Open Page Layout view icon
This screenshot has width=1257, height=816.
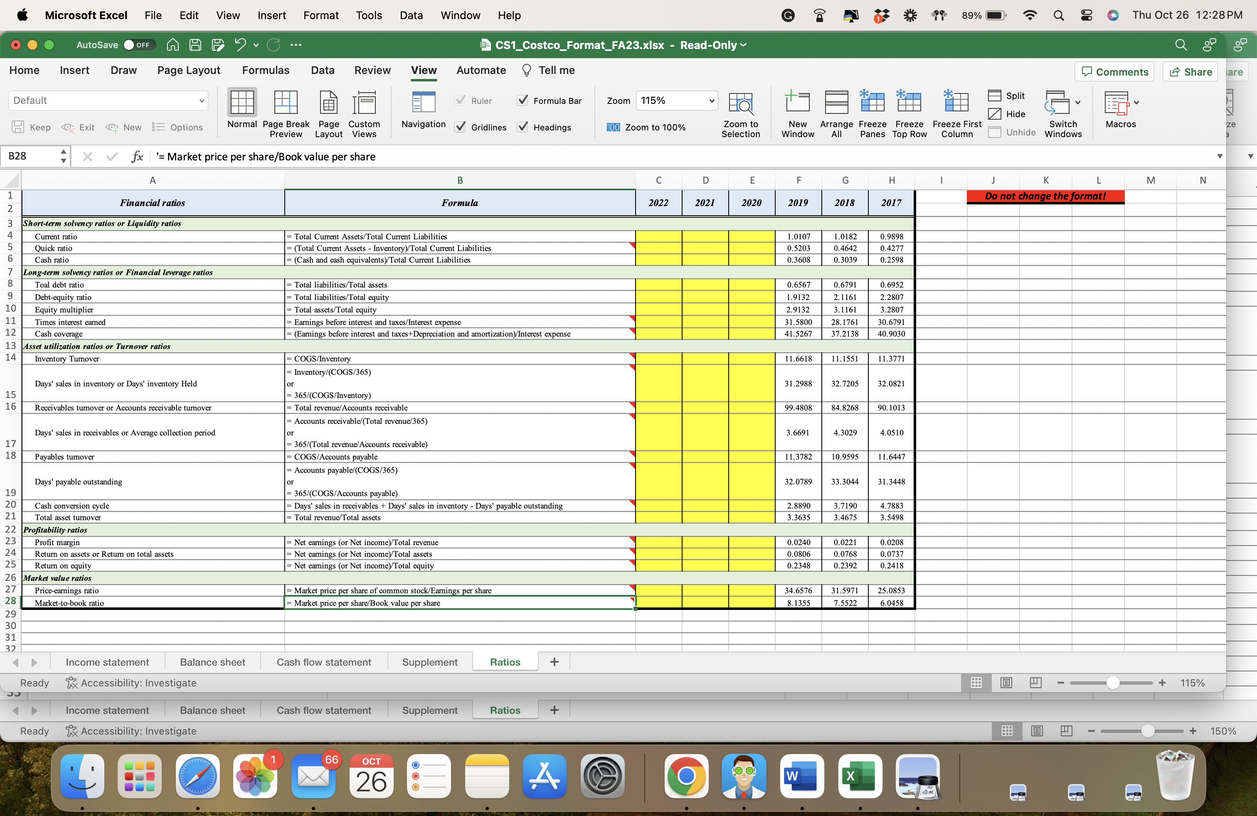(328, 102)
